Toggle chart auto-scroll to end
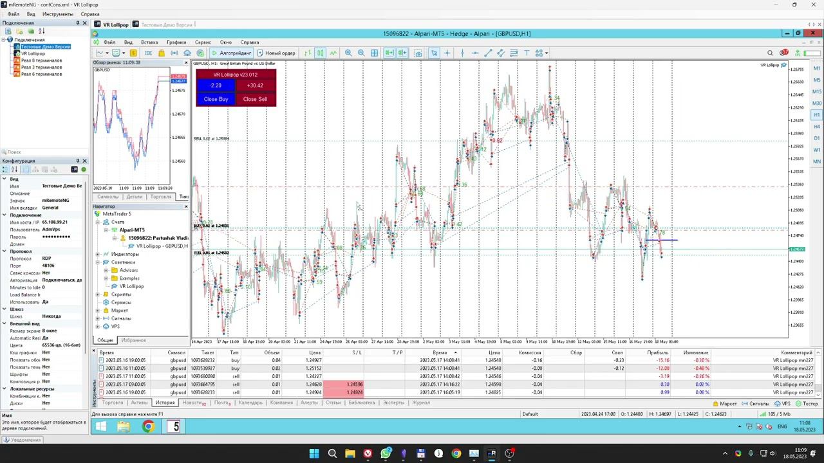The height and width of the screenshot is (463, 824). 389,53
